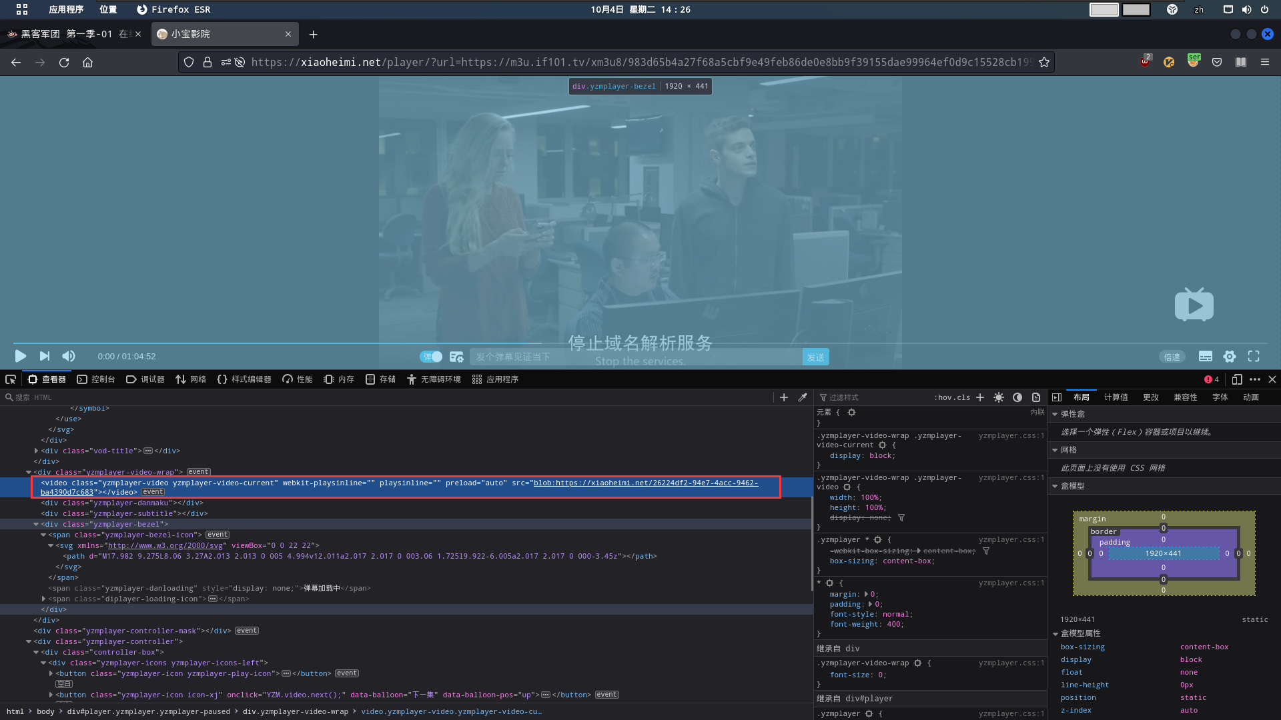Switch to 计算值 computed tab
1281x720 pixels.
[1116, 397]
